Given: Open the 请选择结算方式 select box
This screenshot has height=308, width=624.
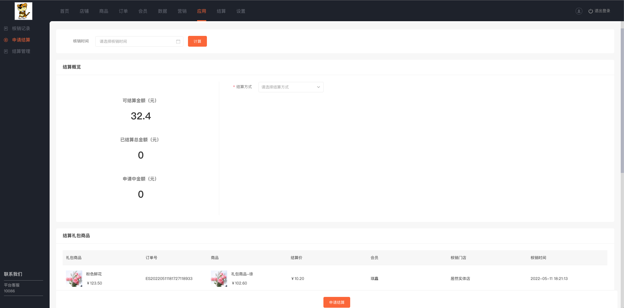Looking at the screenshot, I should [x=291, y=87].
